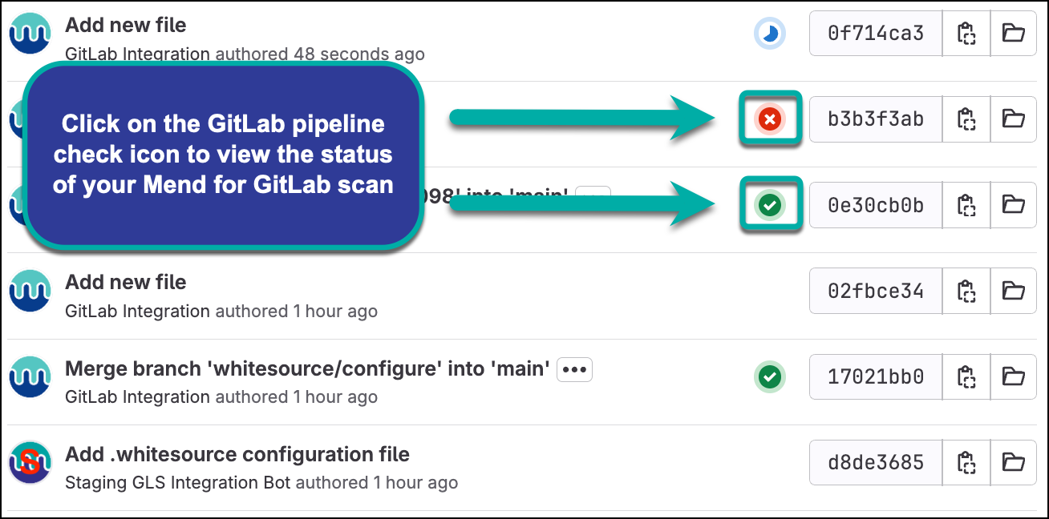Open commit hash 02fbce34
The height and width of the screenshot is (519, 1049).
876,291
